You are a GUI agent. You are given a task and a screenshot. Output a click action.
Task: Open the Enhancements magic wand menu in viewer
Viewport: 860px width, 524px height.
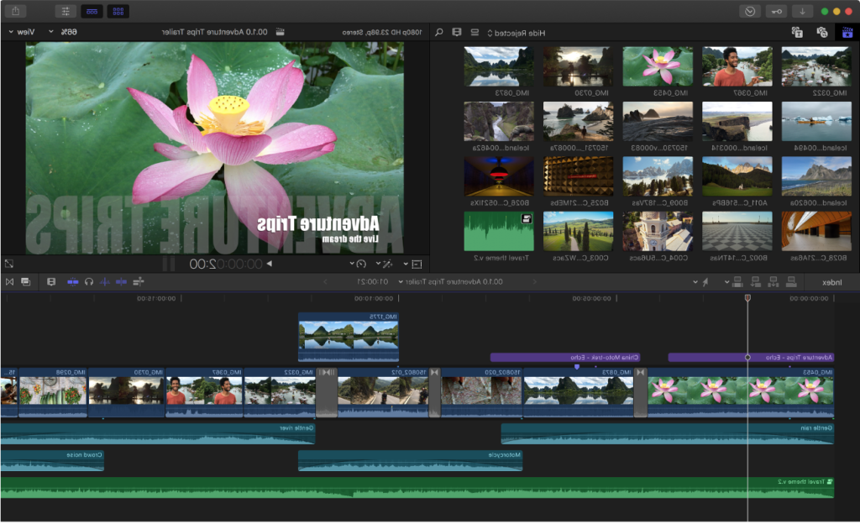[389, 264]
